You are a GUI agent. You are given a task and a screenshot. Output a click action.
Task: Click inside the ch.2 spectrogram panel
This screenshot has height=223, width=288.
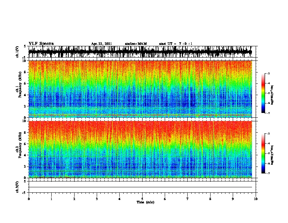[140, 149]
